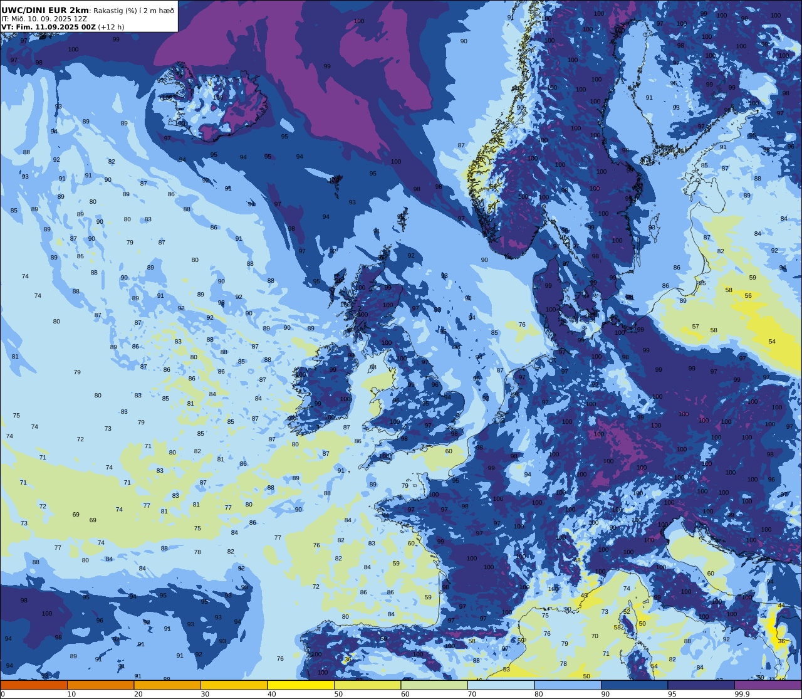802x699 pixels.
Task: Click the legend tick label '30'
Action: (205, 694)
